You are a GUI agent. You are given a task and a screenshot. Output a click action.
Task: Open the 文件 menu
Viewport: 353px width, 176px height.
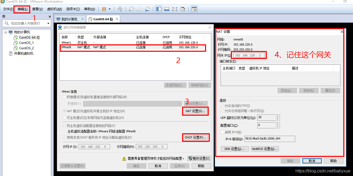(8, 9)
